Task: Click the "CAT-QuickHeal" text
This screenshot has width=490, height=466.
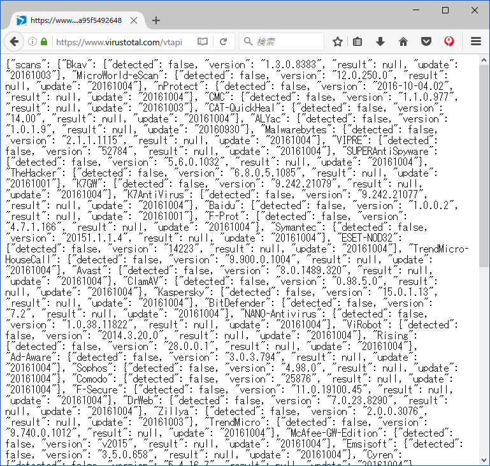Action: point(245,108)
